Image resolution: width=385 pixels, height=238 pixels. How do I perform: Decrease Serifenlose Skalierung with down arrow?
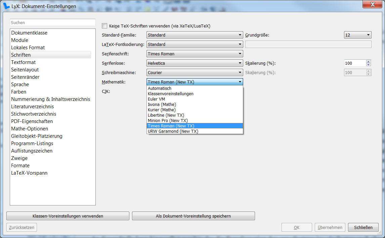click(x=368, y=65)
